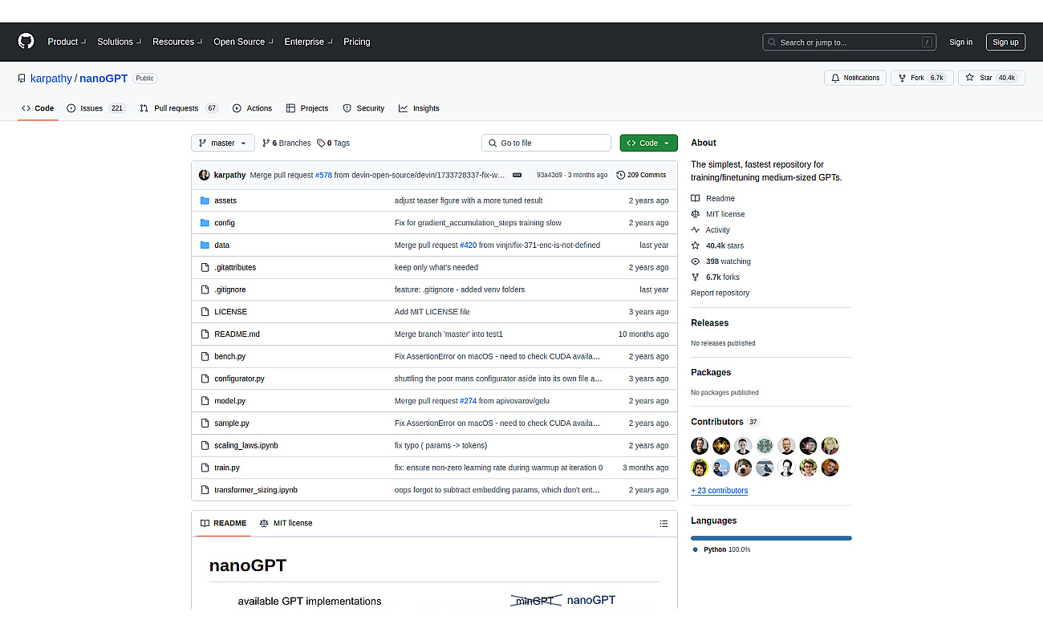
Task: Open the Activity link in About
Action: (x=711, y=230)
